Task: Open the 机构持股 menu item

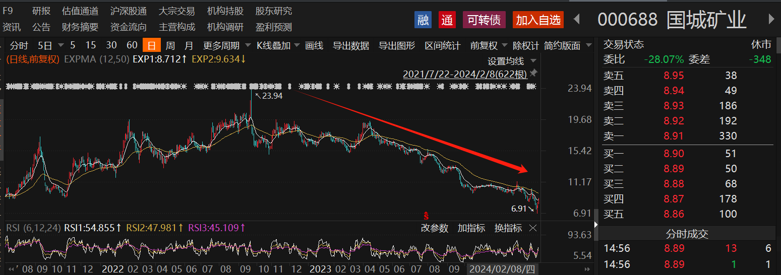Action: coord(225,11)
